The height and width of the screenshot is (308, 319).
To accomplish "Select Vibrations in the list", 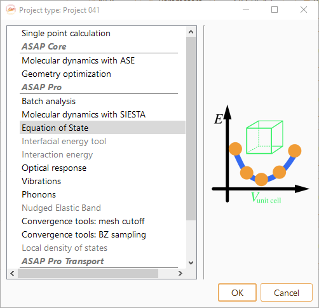I will [102, 181].
